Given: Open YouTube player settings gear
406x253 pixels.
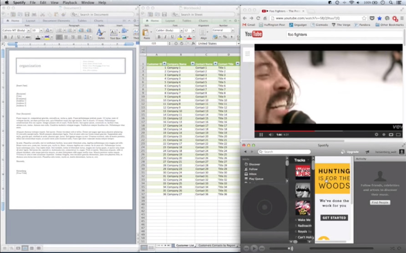Looking at the screenshot, I should tap(376, 134).
